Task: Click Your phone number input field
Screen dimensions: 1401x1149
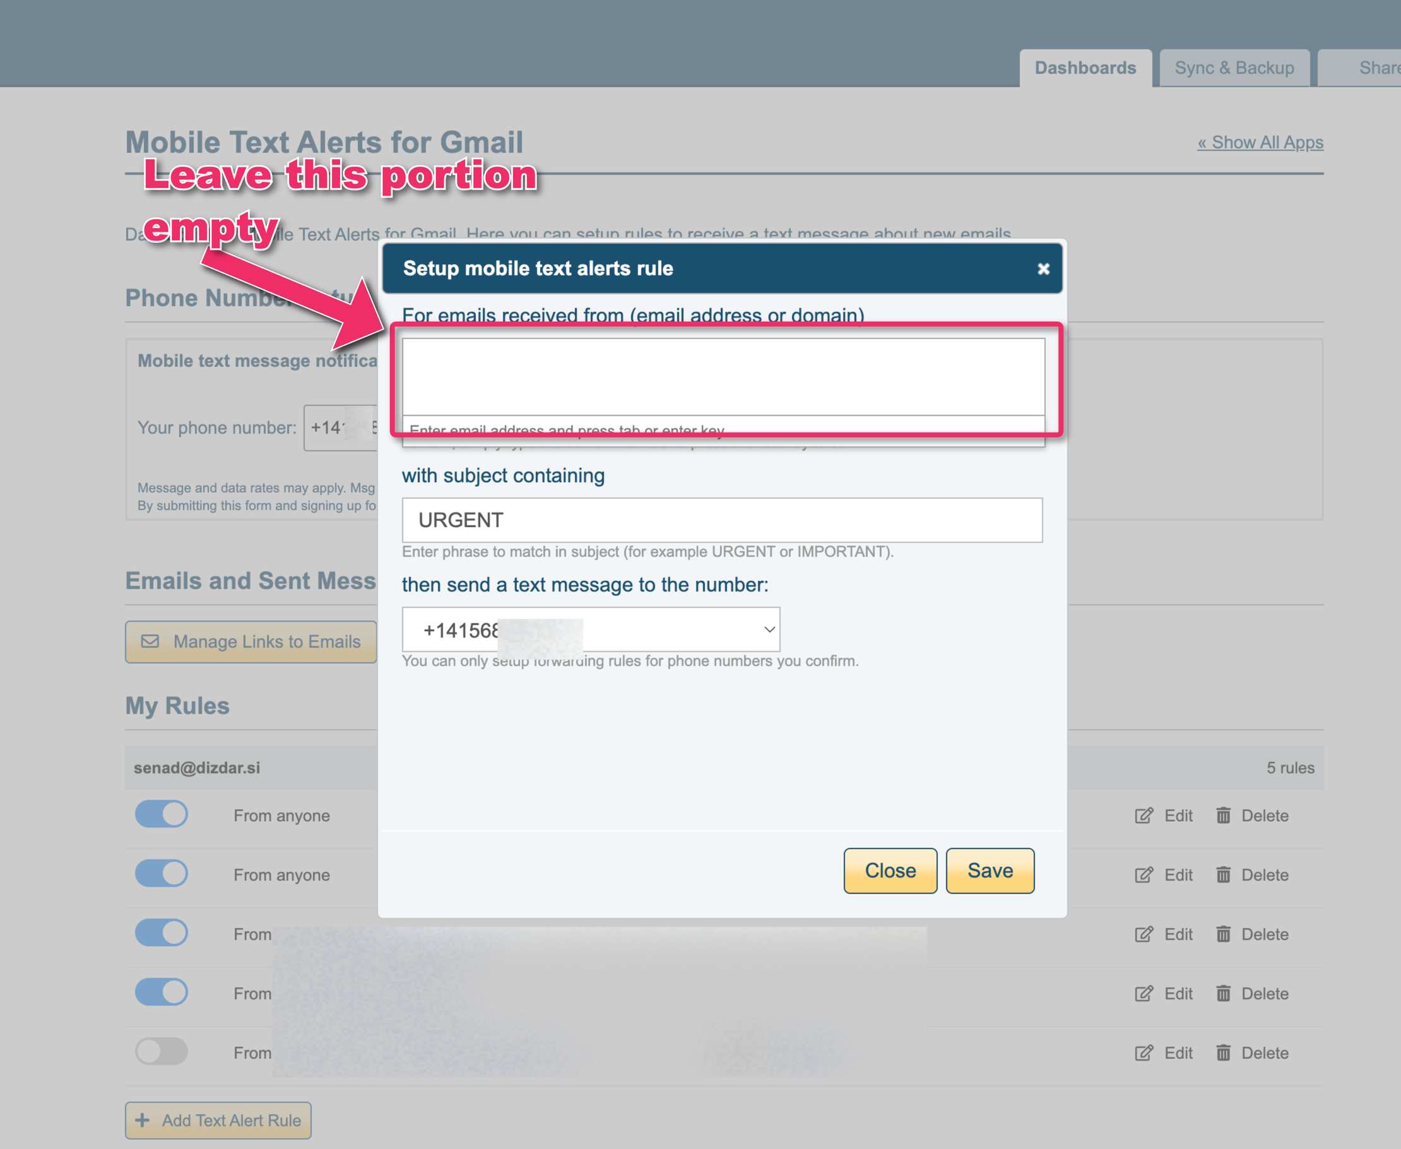Action: point(341,427)
